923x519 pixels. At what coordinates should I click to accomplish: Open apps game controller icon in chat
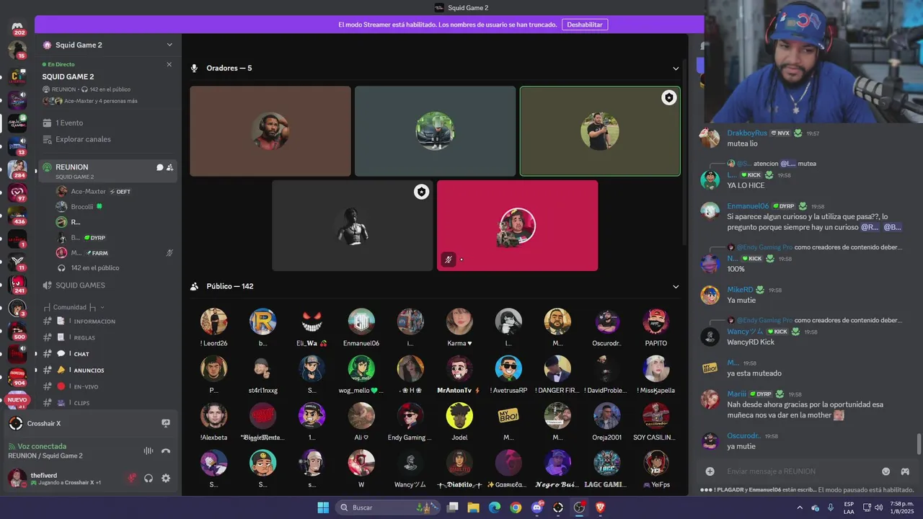pos(904,471)
